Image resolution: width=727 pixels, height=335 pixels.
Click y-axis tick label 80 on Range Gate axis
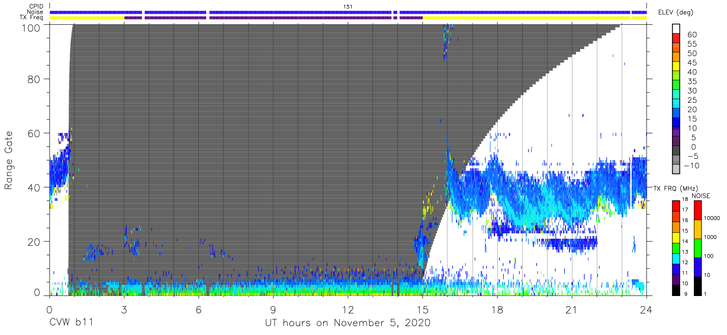click(34, 79)
